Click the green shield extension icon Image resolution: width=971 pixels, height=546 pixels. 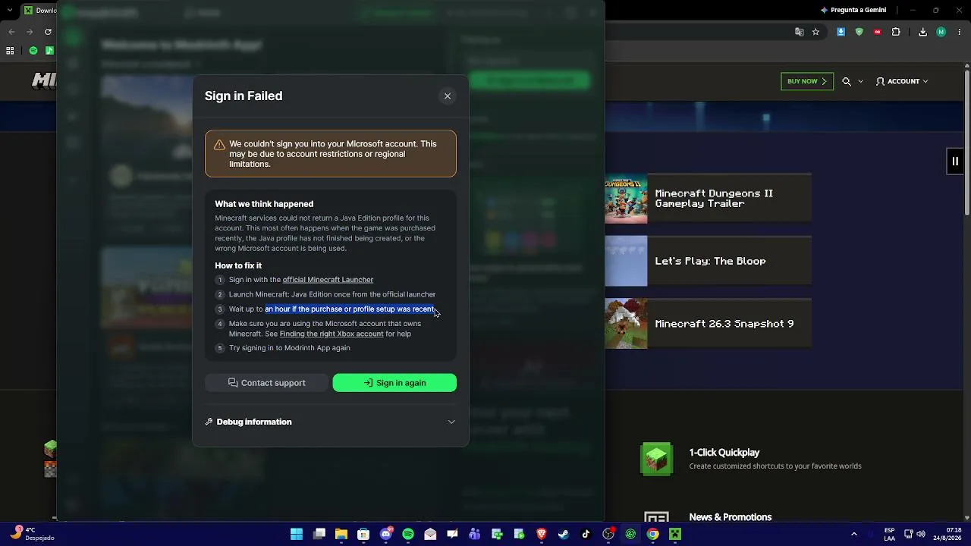coord(859,32)
